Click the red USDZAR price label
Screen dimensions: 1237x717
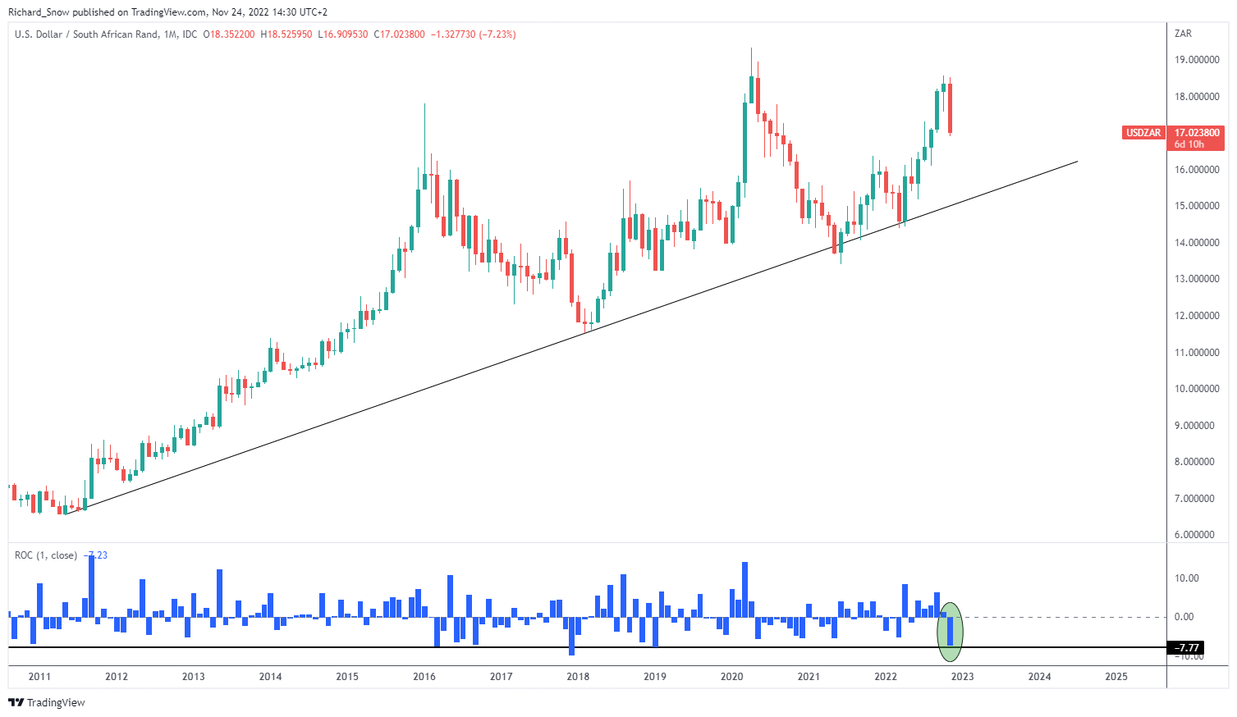click(1143, 132)
